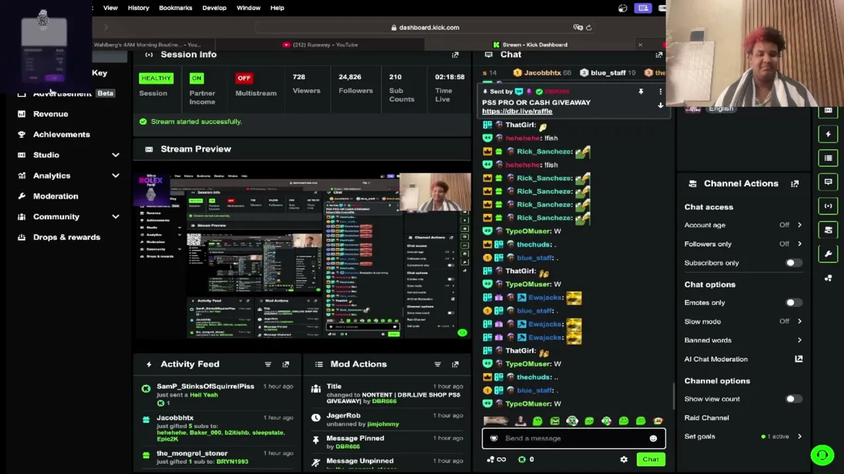This screenshot has height=474, width=844.
Task: Open the dbr.live/raffle link
Action: coord(517,111)
